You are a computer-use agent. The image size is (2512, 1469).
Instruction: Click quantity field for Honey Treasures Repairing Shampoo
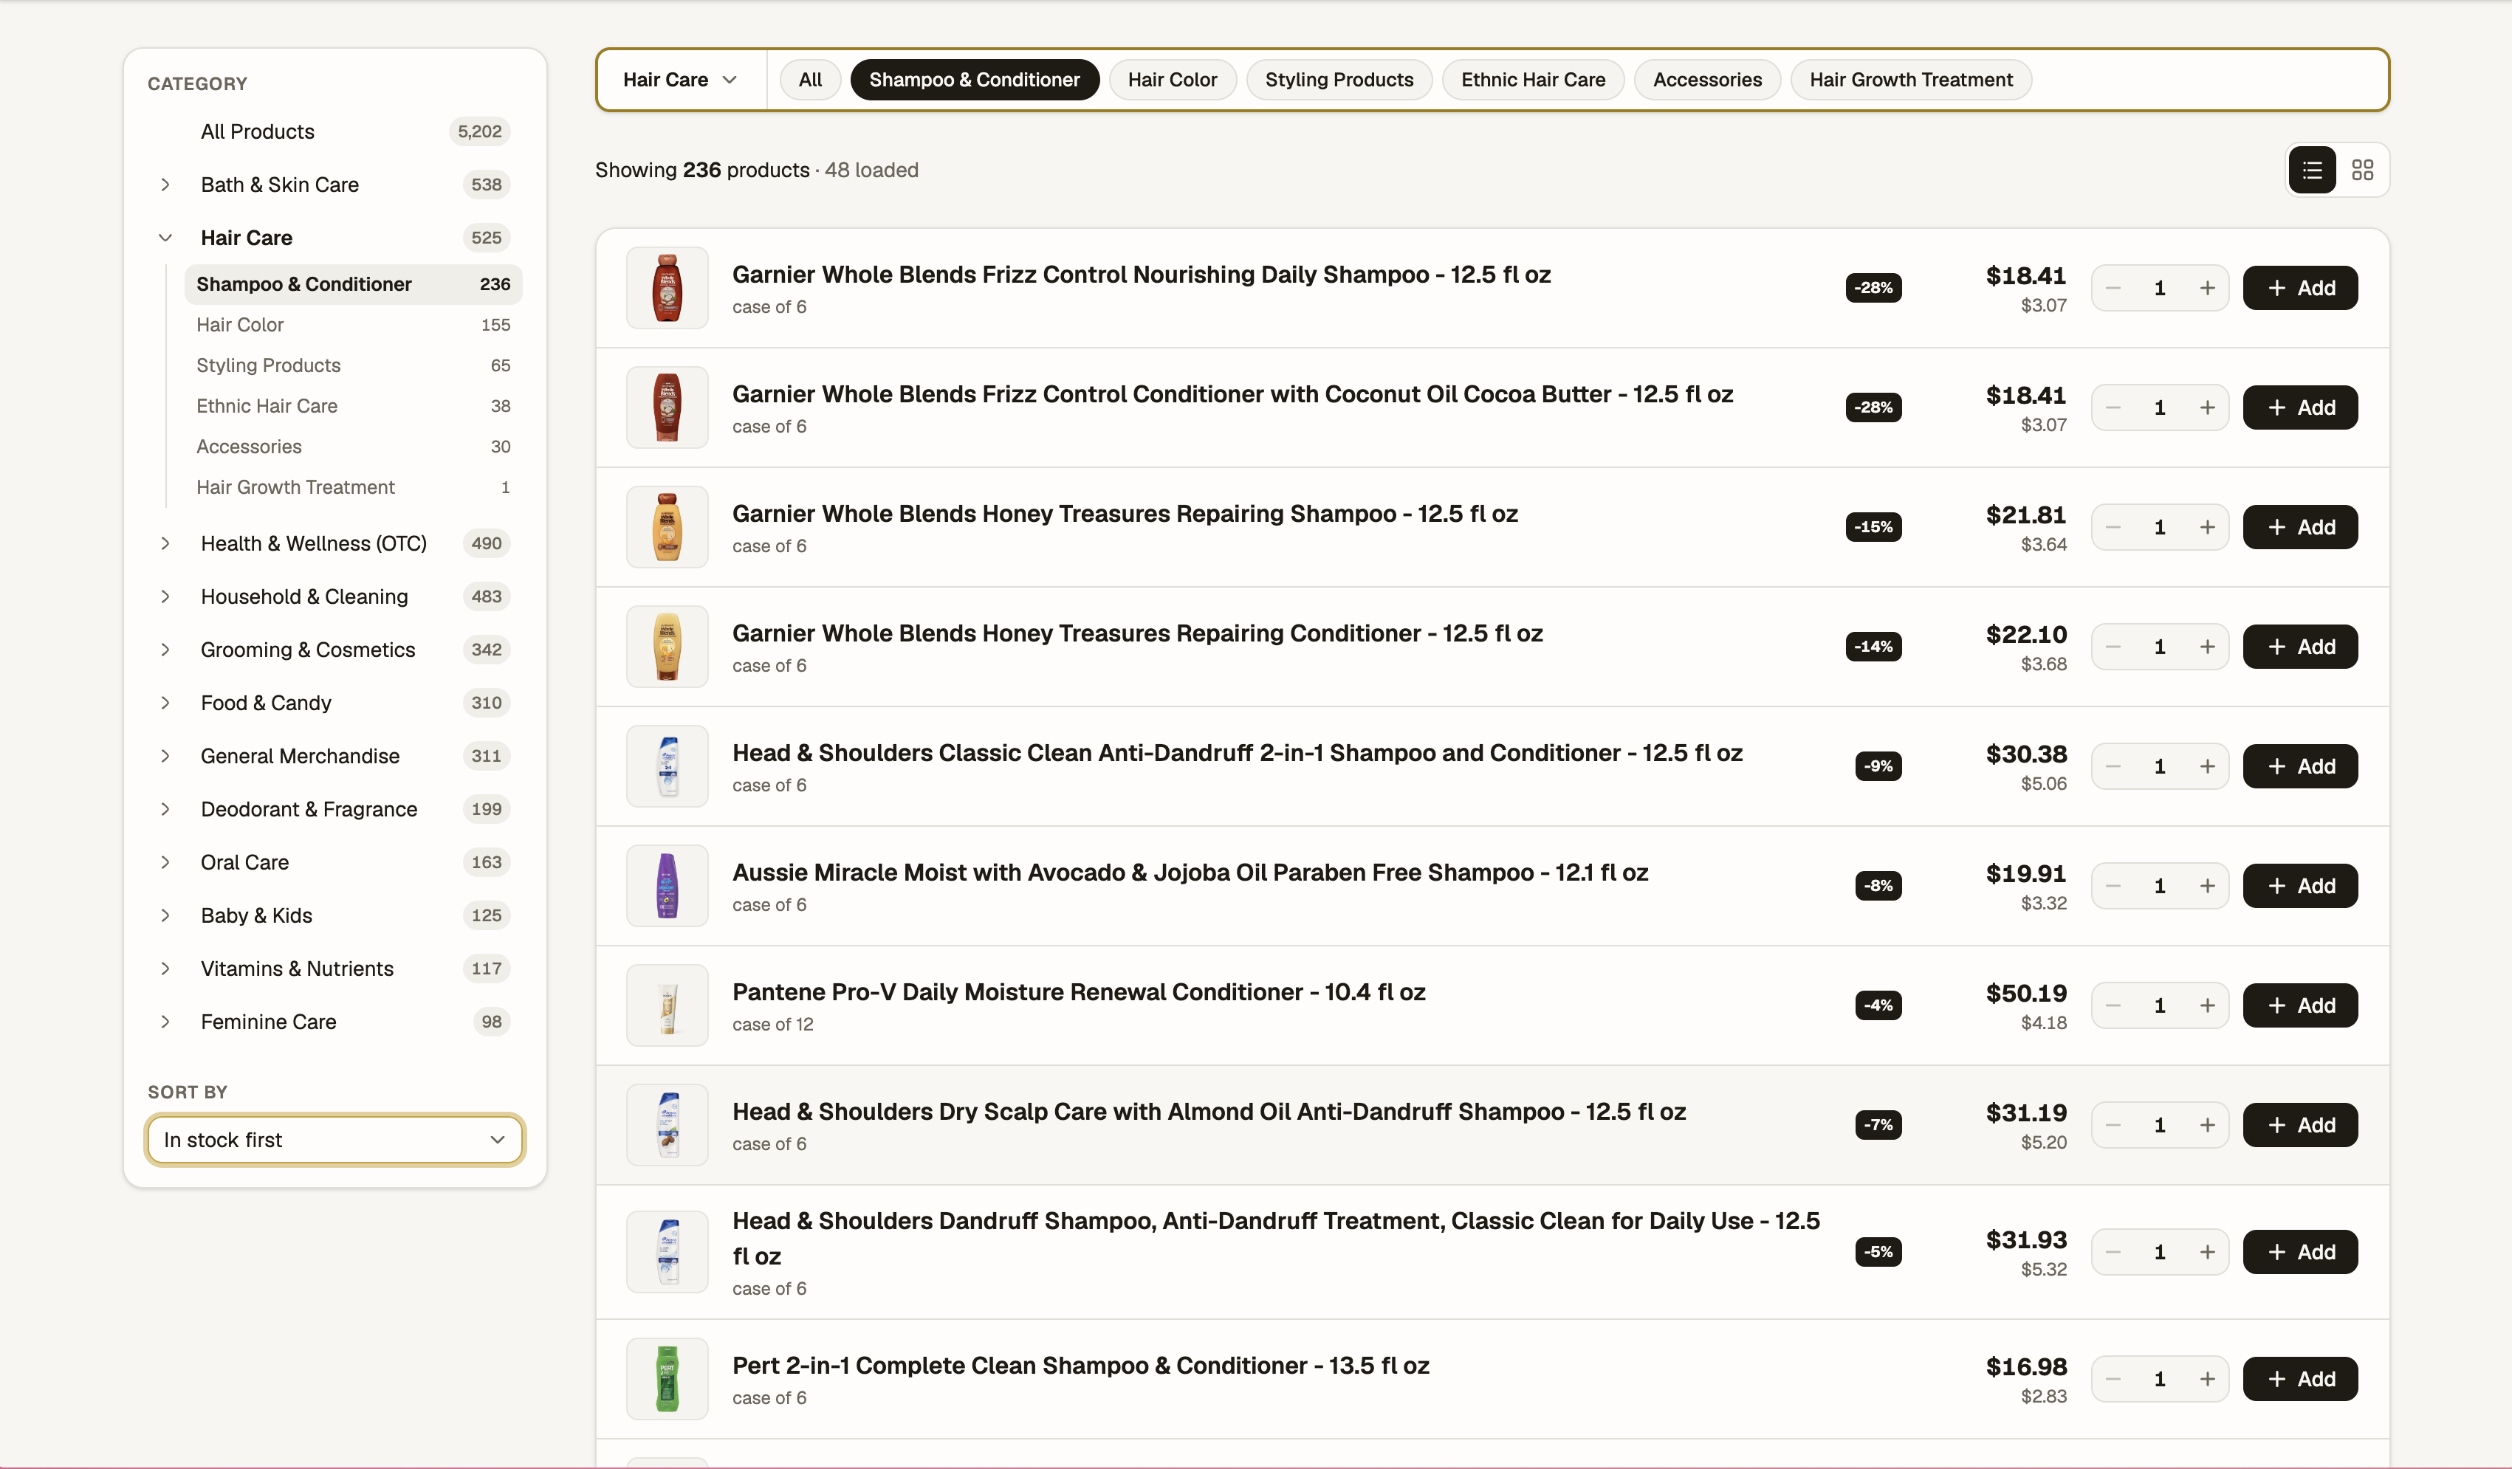pos(2160,527)
